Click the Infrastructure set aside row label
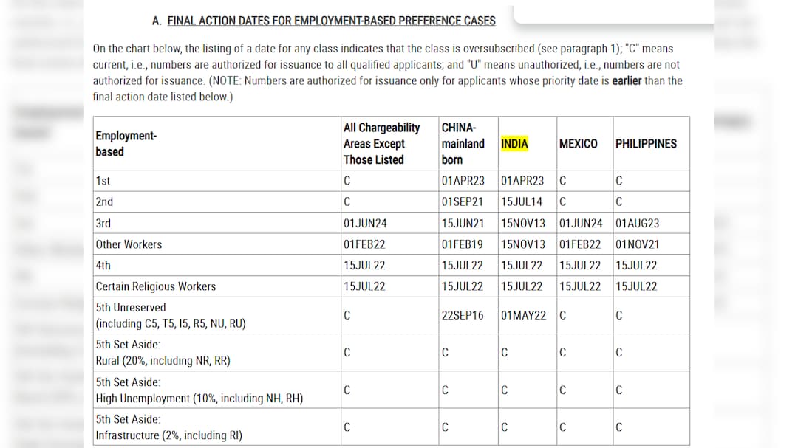The width and height of the screenshot is (798, 448). 168,427
